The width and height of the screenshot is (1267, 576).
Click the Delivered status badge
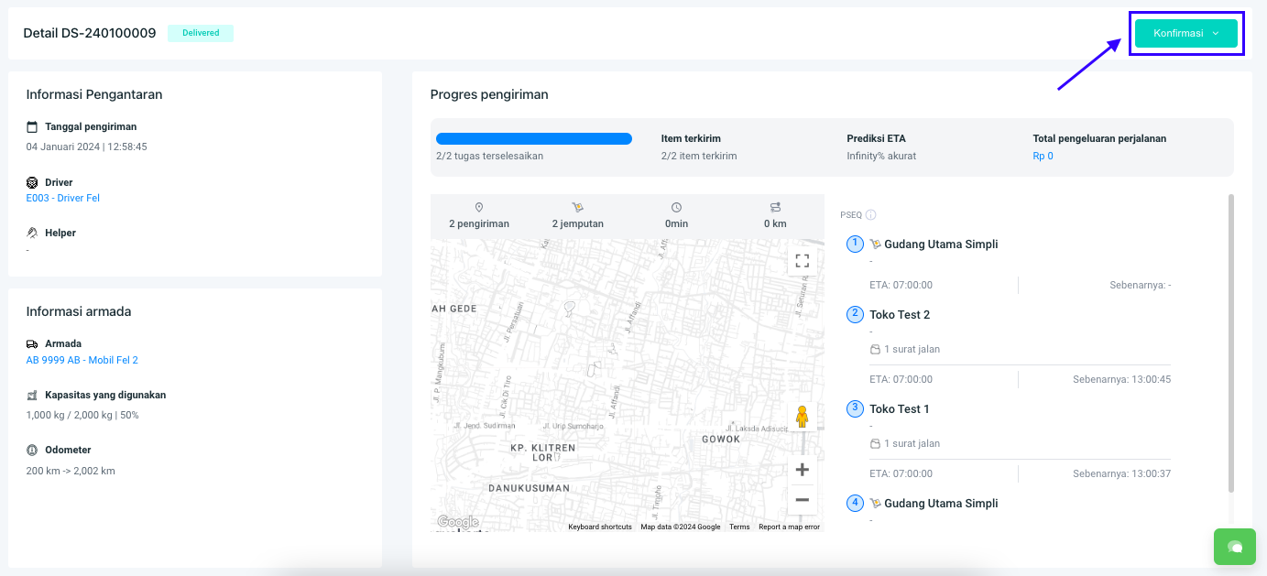tap(200, 33)
